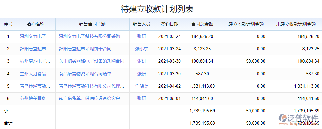Screen dimensions: 322x129
Task: Select 小计 row label
Action: [8, 111]
